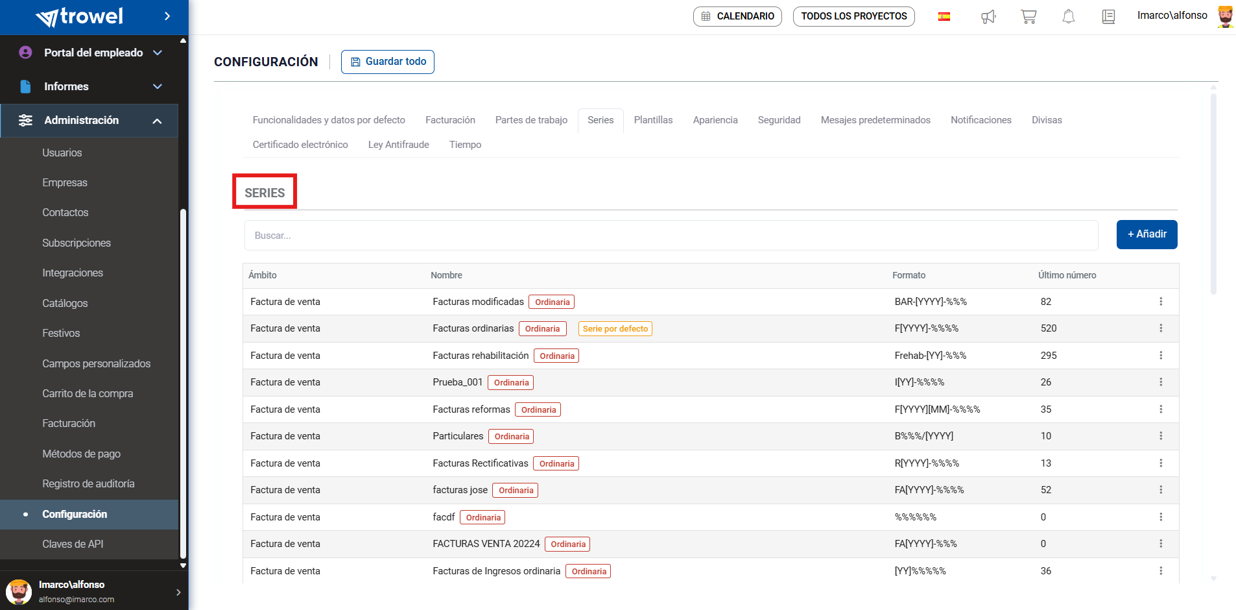Click the Buscar search field
1236x610 pixels.
point(671,236)
